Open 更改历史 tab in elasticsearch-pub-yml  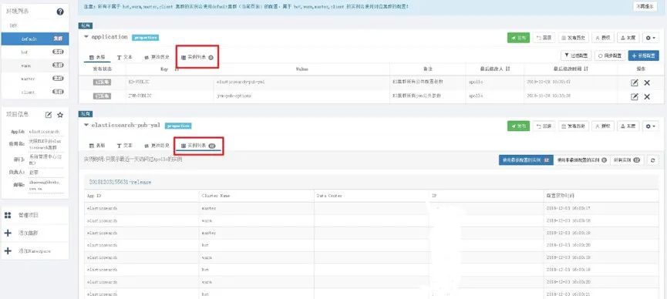tap(157, 146)
